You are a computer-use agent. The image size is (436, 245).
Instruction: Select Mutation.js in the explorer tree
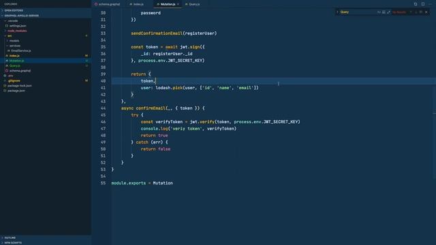pos(46,61)
